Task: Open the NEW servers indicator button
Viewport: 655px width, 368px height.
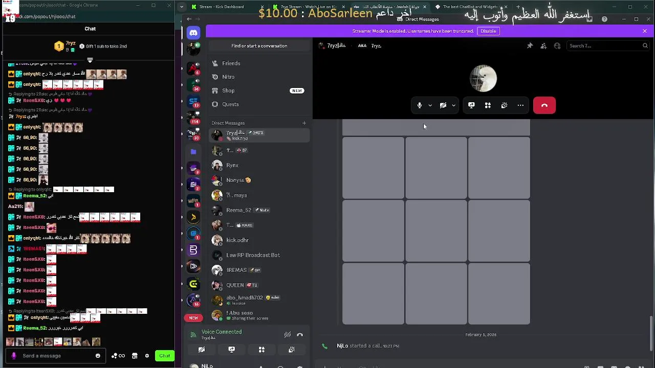Action: pos(193,318)
